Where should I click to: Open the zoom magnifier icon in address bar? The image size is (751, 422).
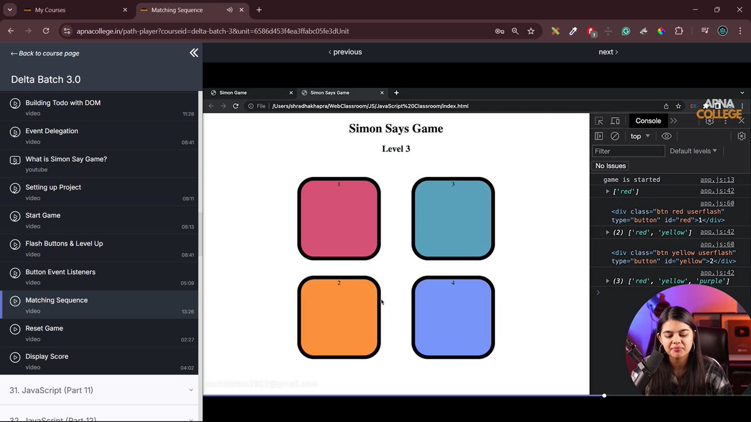click(x=515, y=31)
